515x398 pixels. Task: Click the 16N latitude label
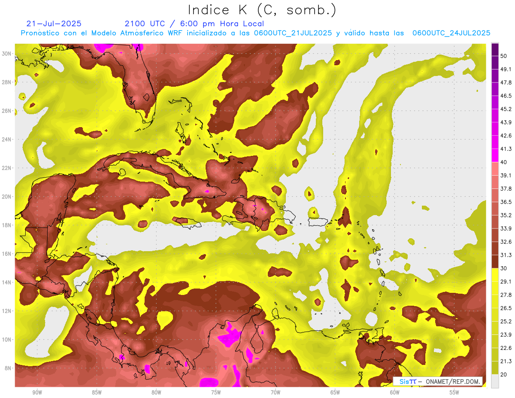point(6,254)
